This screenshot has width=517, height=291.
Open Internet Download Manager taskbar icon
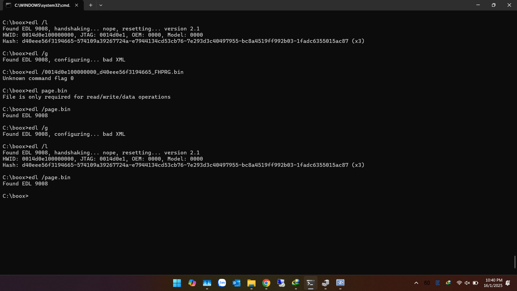coord(296,283)
